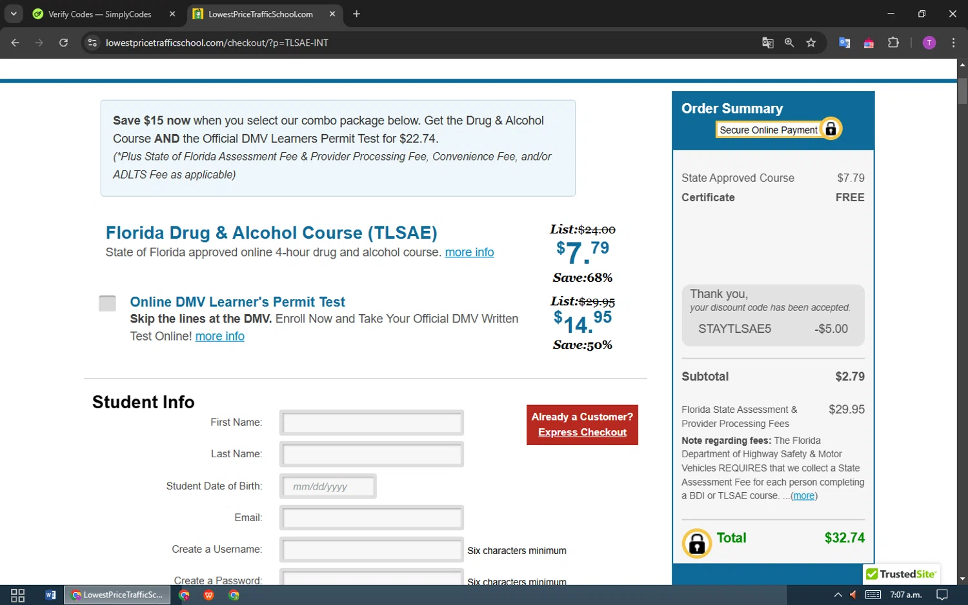This screenshot has width=968, height=605.
Task: Click the browser back arrow
Action: tap(15, 43)
